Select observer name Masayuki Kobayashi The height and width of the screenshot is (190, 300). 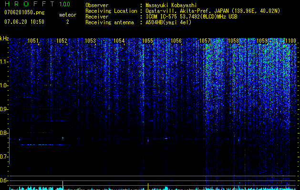click(x=171, y=6)
